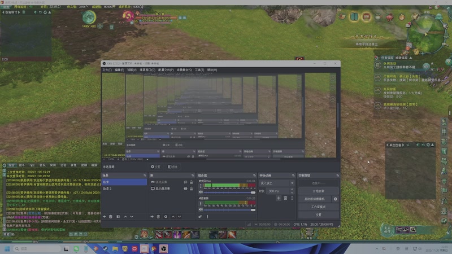Adjust desktop audio volume slider
Viewport: 452px width, 254px height.
229,210
